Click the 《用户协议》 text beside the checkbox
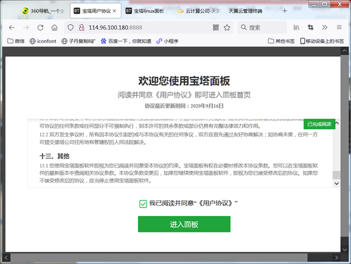351x264 pixels. pyautogui.click(x=215, y=203)
